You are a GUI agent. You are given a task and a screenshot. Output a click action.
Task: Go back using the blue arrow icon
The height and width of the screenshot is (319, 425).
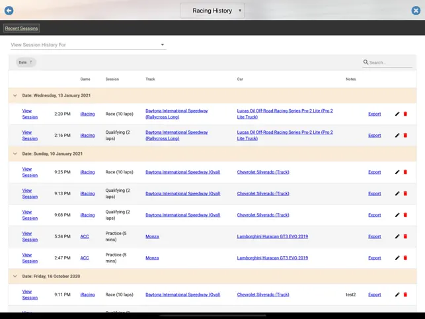click(x=9, y=11)
